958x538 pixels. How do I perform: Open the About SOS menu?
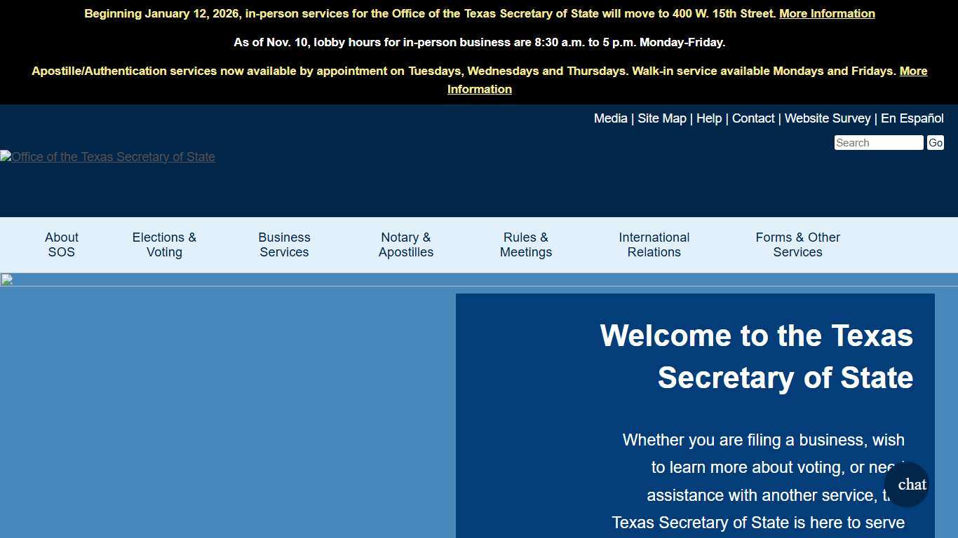point(61,244)
